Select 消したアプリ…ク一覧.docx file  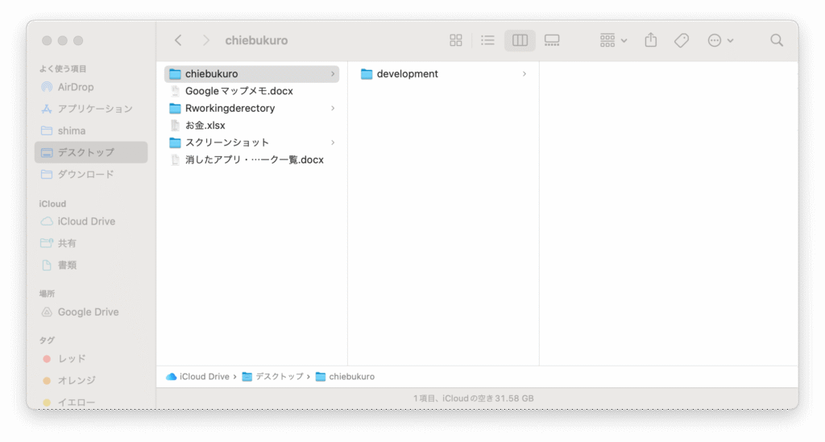coord(251,159)
